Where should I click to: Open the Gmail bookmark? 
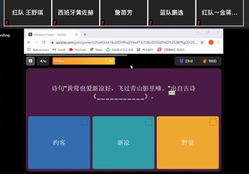[x=59, y=50]
